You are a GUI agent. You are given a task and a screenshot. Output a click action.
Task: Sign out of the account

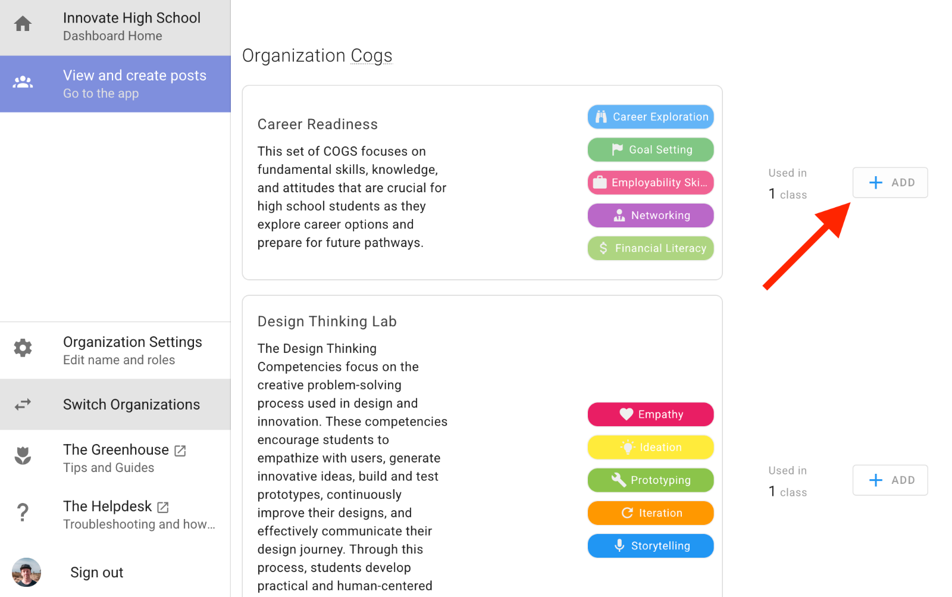click(96, 573)
